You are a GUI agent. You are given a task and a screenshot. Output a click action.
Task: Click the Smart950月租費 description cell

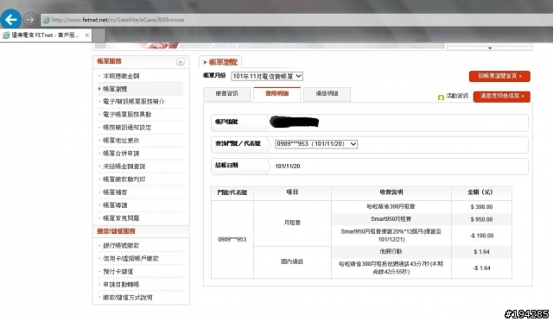pyautogui.click(x=391, y=219)
